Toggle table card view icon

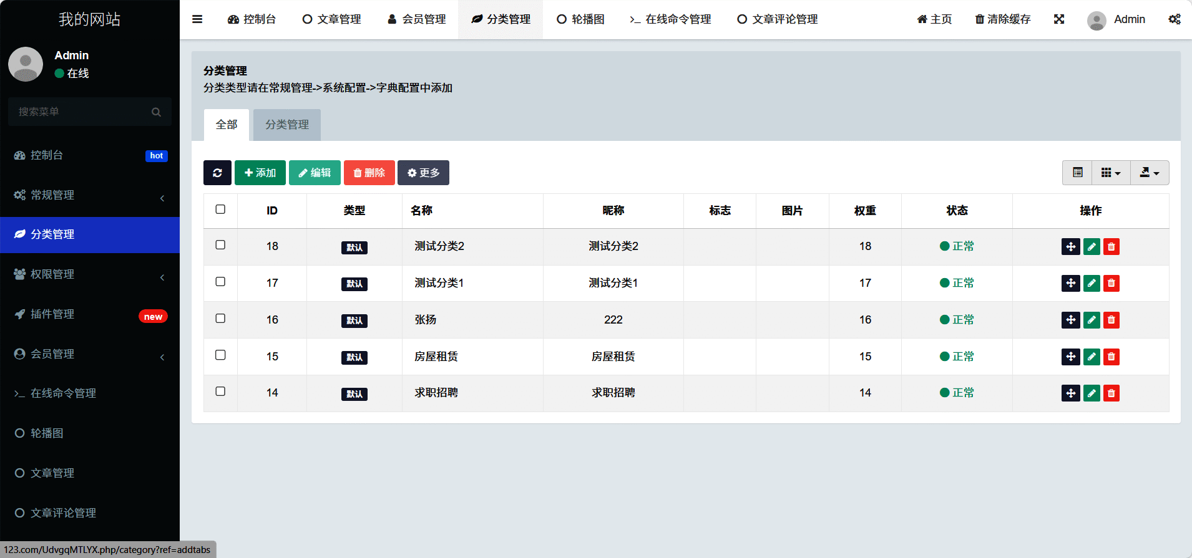pyautogui.click(x=1077, y=173)
